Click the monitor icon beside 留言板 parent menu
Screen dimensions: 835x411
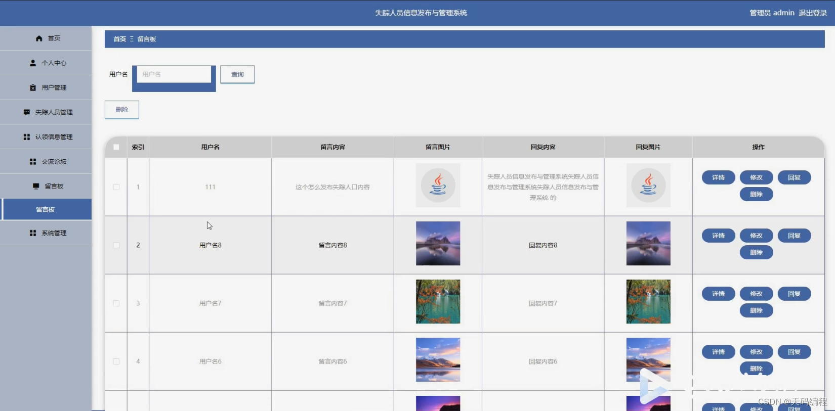pos(36,187)
